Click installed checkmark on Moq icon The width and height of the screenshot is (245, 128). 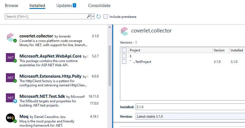[x=15, y=121]
